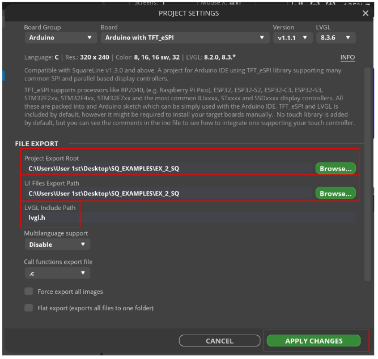Expand the Call functions export file dropdown

(x=57, y=273)
